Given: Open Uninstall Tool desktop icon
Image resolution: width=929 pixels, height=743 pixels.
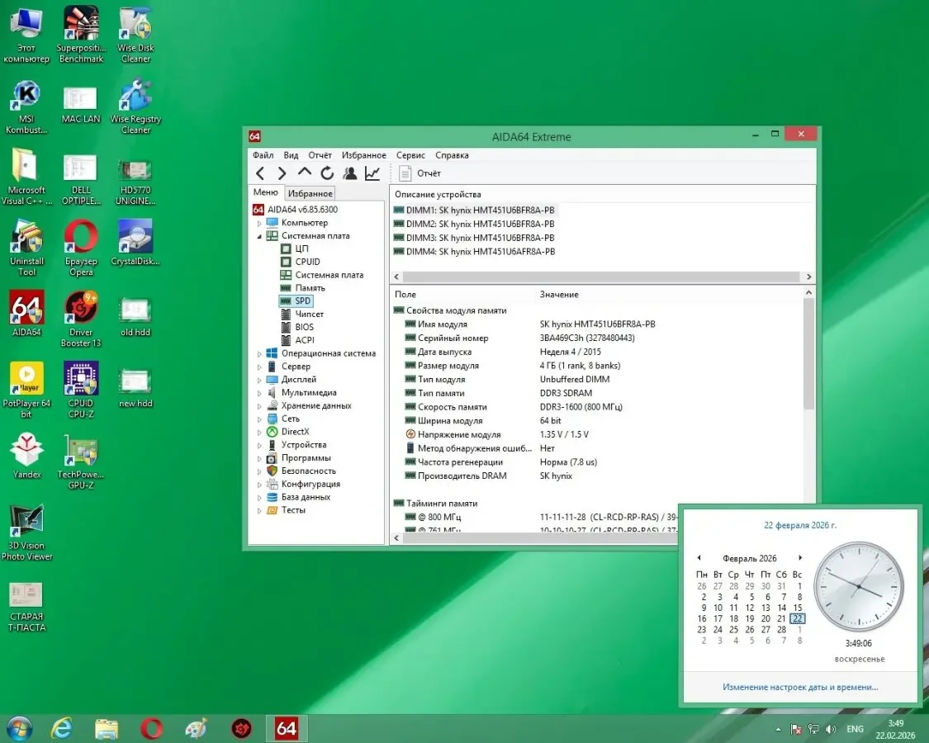Looking at the screenshot, I should coord(26,248).
